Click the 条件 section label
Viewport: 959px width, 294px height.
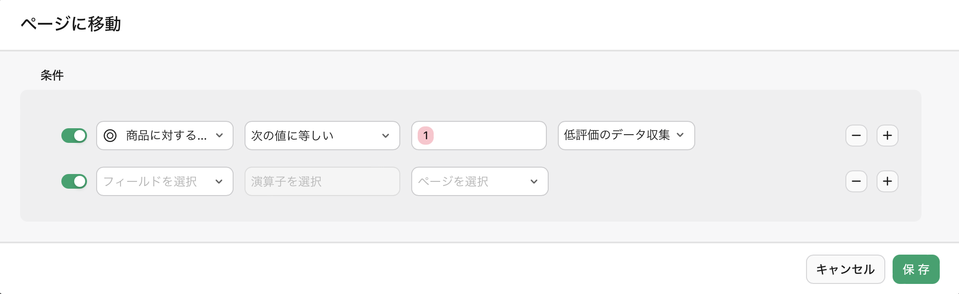coord(50,75)
